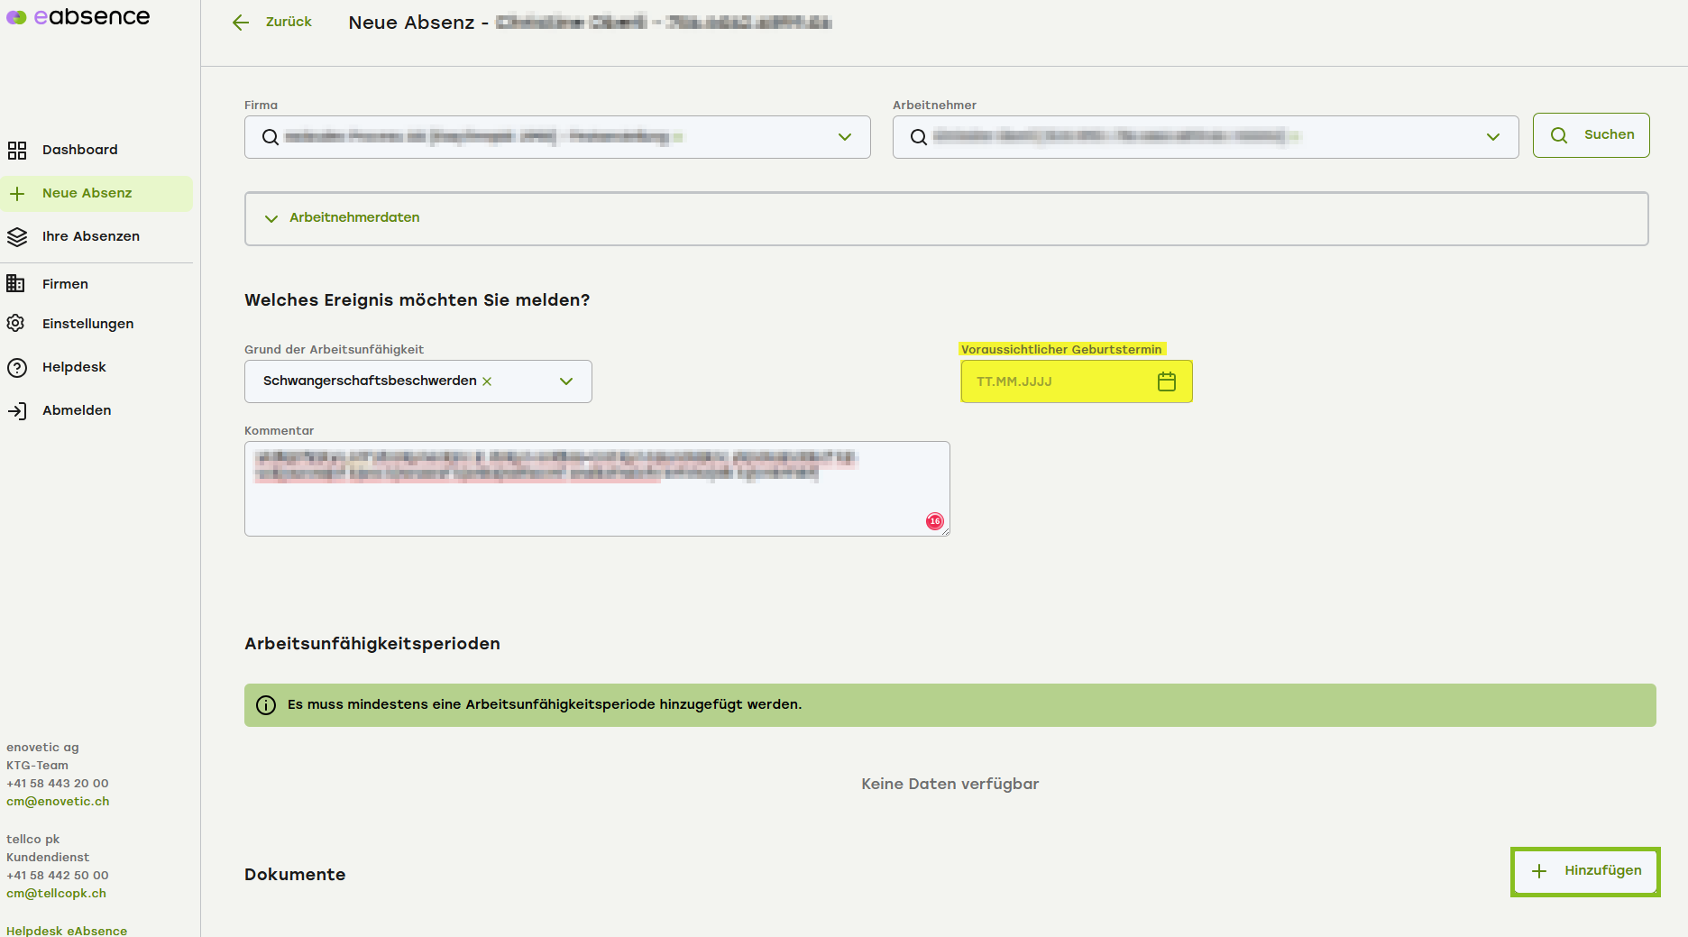Open Einstellungen in sidebar
Image resolution: width=1688 pixels, height=937 pixels.
pos(87,324)
